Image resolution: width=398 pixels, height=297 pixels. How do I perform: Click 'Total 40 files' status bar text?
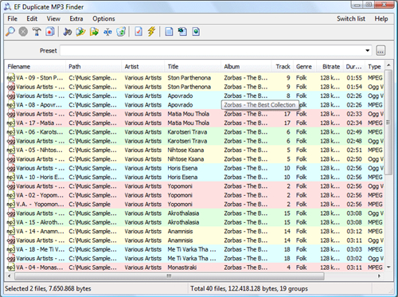tap(208, 288)
